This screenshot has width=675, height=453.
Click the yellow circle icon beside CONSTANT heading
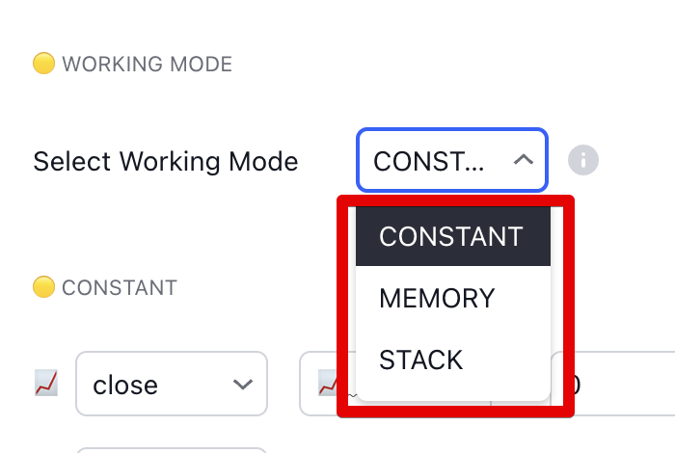(x=43, y=287)
